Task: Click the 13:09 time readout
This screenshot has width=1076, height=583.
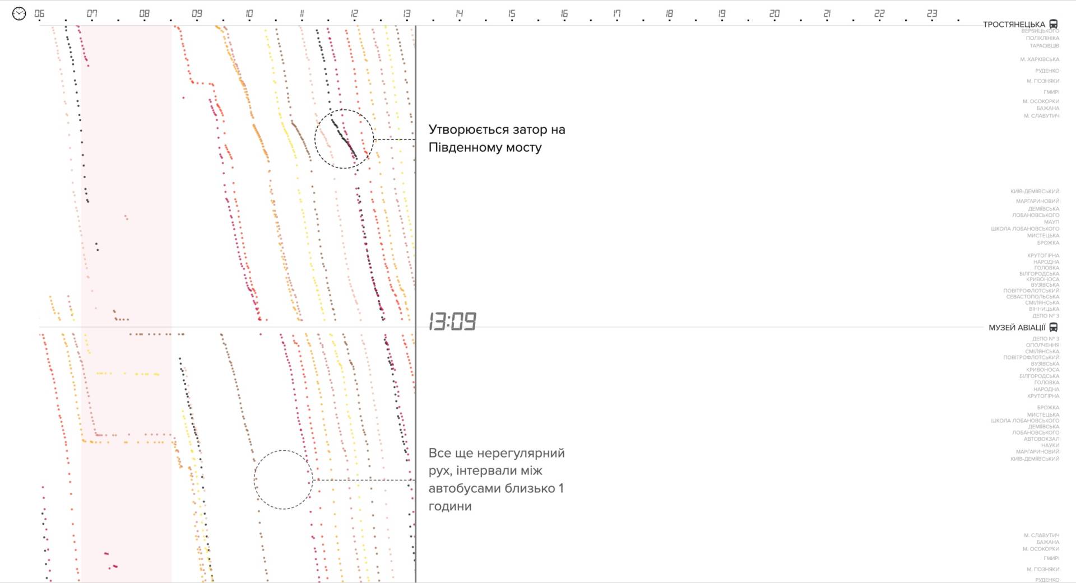Action: coord(452,322)
